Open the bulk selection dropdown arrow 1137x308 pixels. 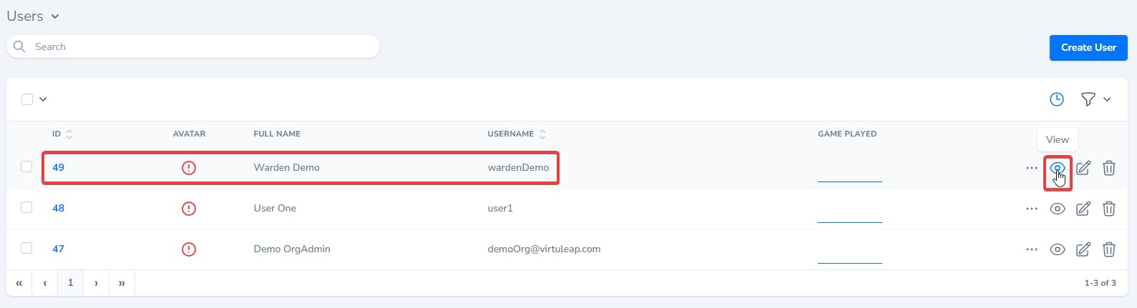click(x=43, y=99)
